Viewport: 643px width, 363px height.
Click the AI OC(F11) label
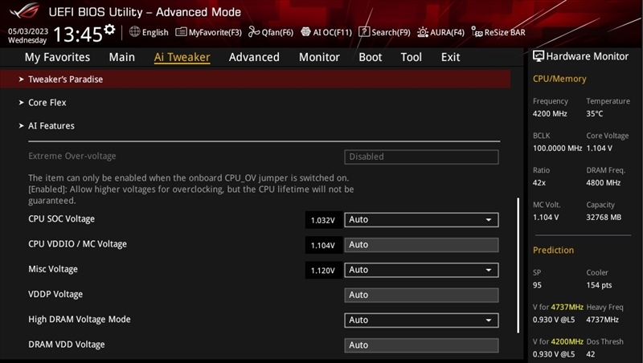point(333,32)
